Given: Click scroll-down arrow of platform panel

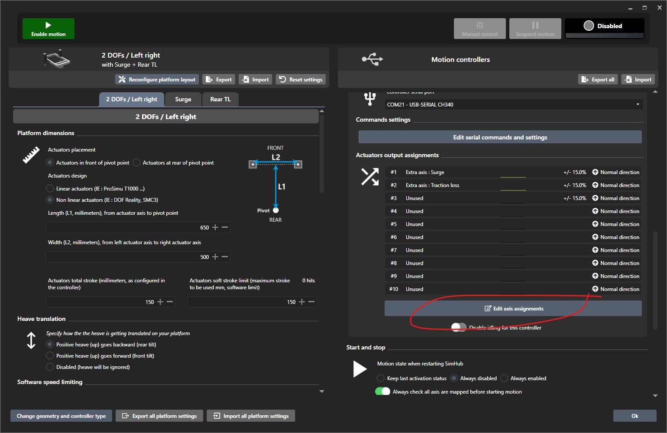Looking at the screenshot, I should click(x=322, y=391).
